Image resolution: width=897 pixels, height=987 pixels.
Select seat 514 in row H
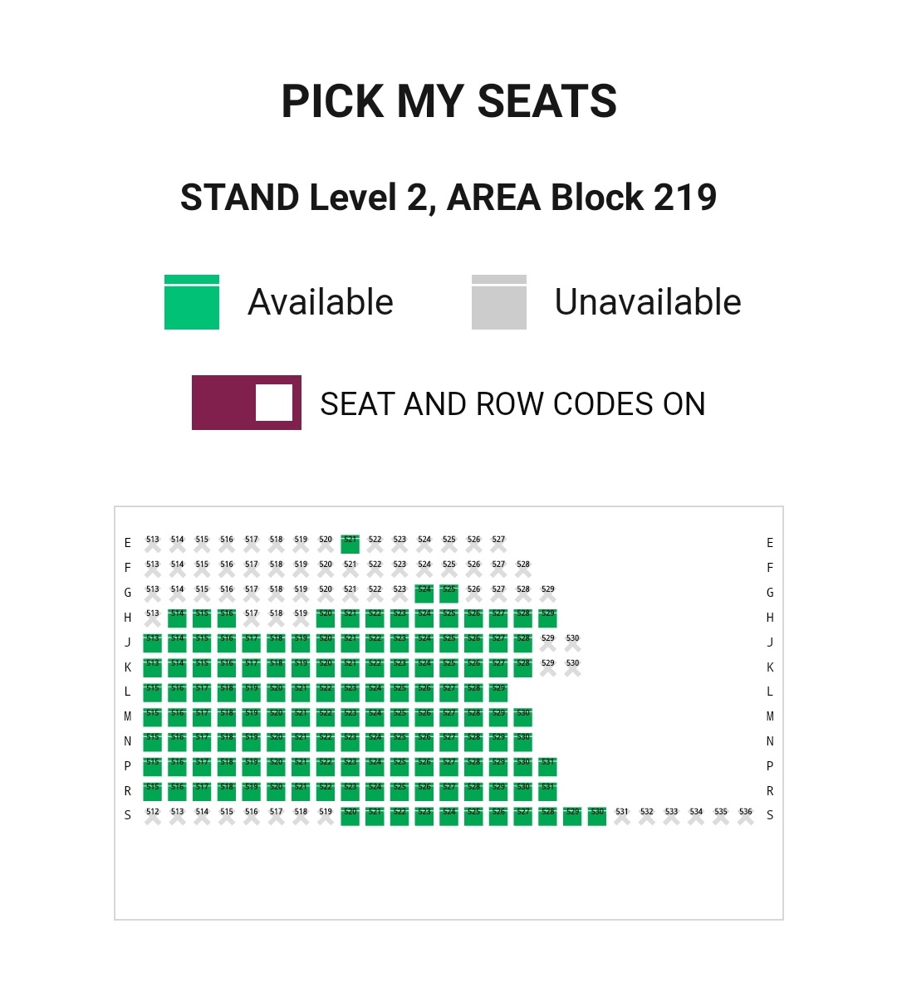pos(177,618)
